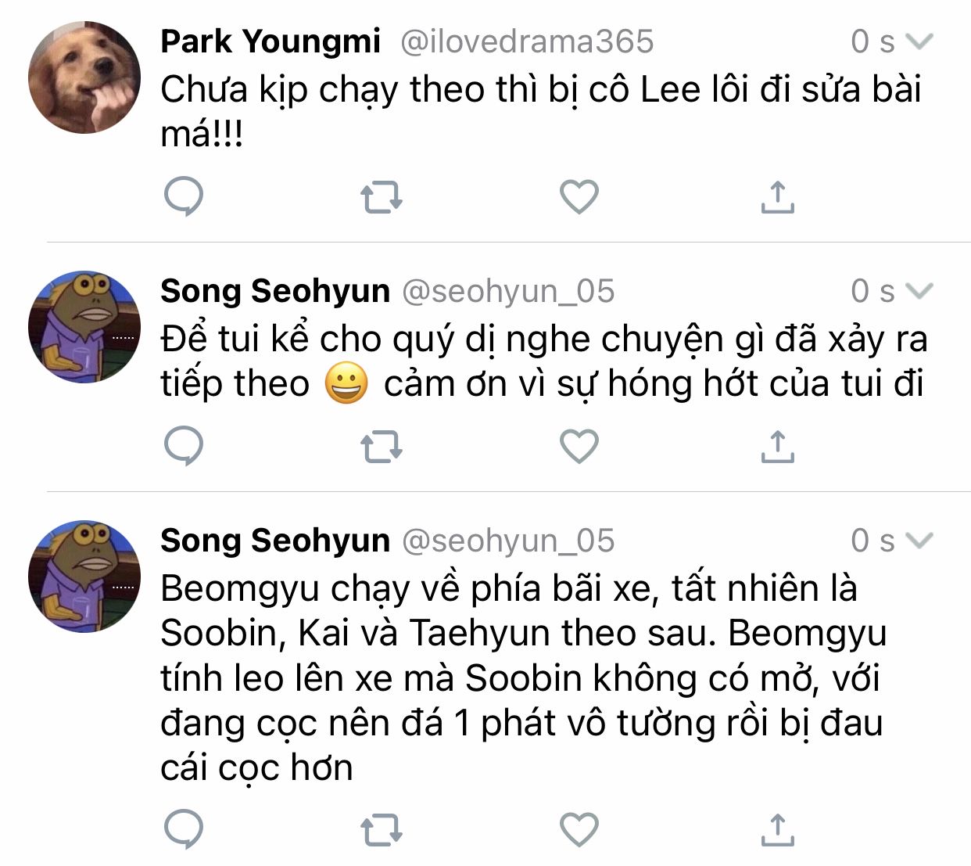Open the avatar beside the "Để tui kể" tweet

pyautogui.click(x=84, y=327)
